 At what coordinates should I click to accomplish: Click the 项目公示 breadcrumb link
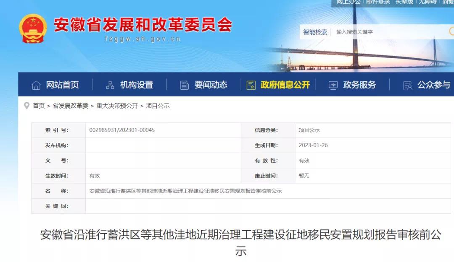click(158, 106)
